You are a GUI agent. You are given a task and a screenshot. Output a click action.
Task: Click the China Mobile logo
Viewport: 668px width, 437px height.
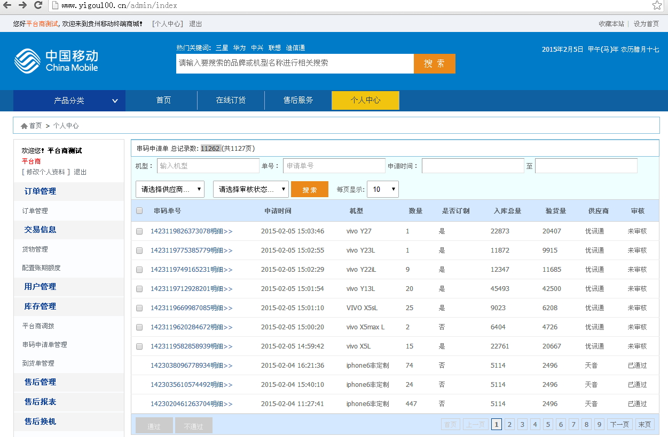(56, 61)
